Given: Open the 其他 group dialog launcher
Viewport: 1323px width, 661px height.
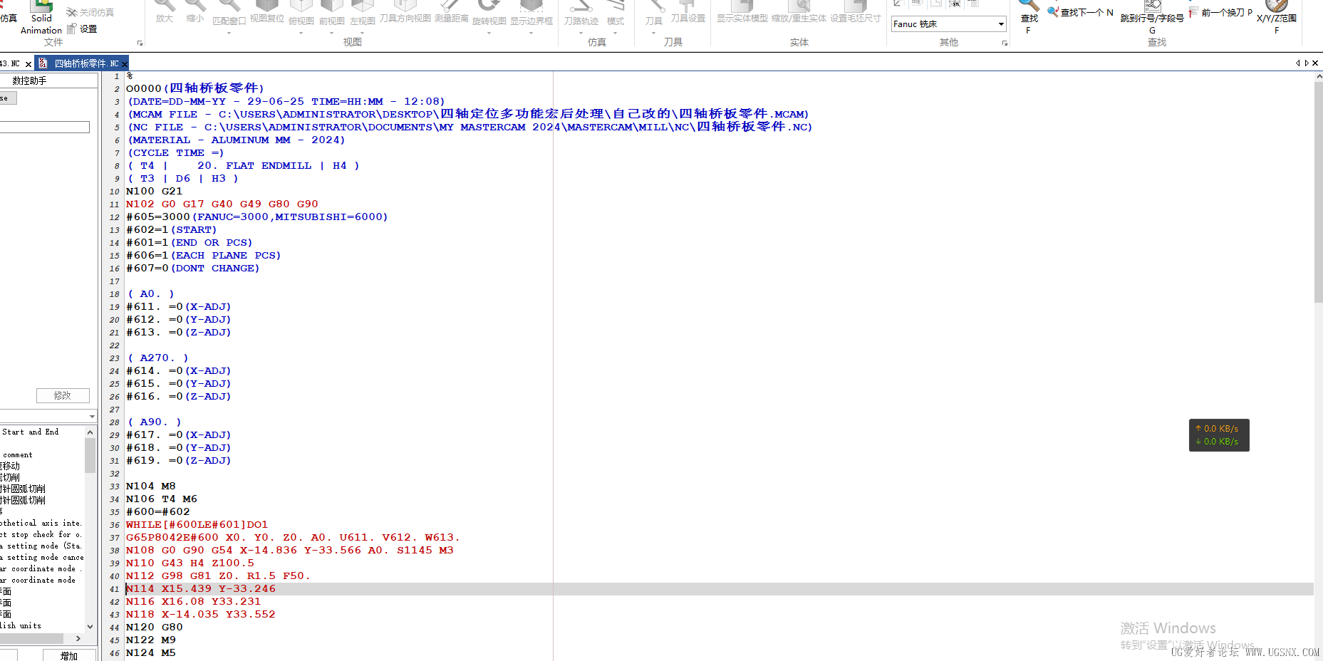Looking at the screenshot, I should pos(1005,43).
